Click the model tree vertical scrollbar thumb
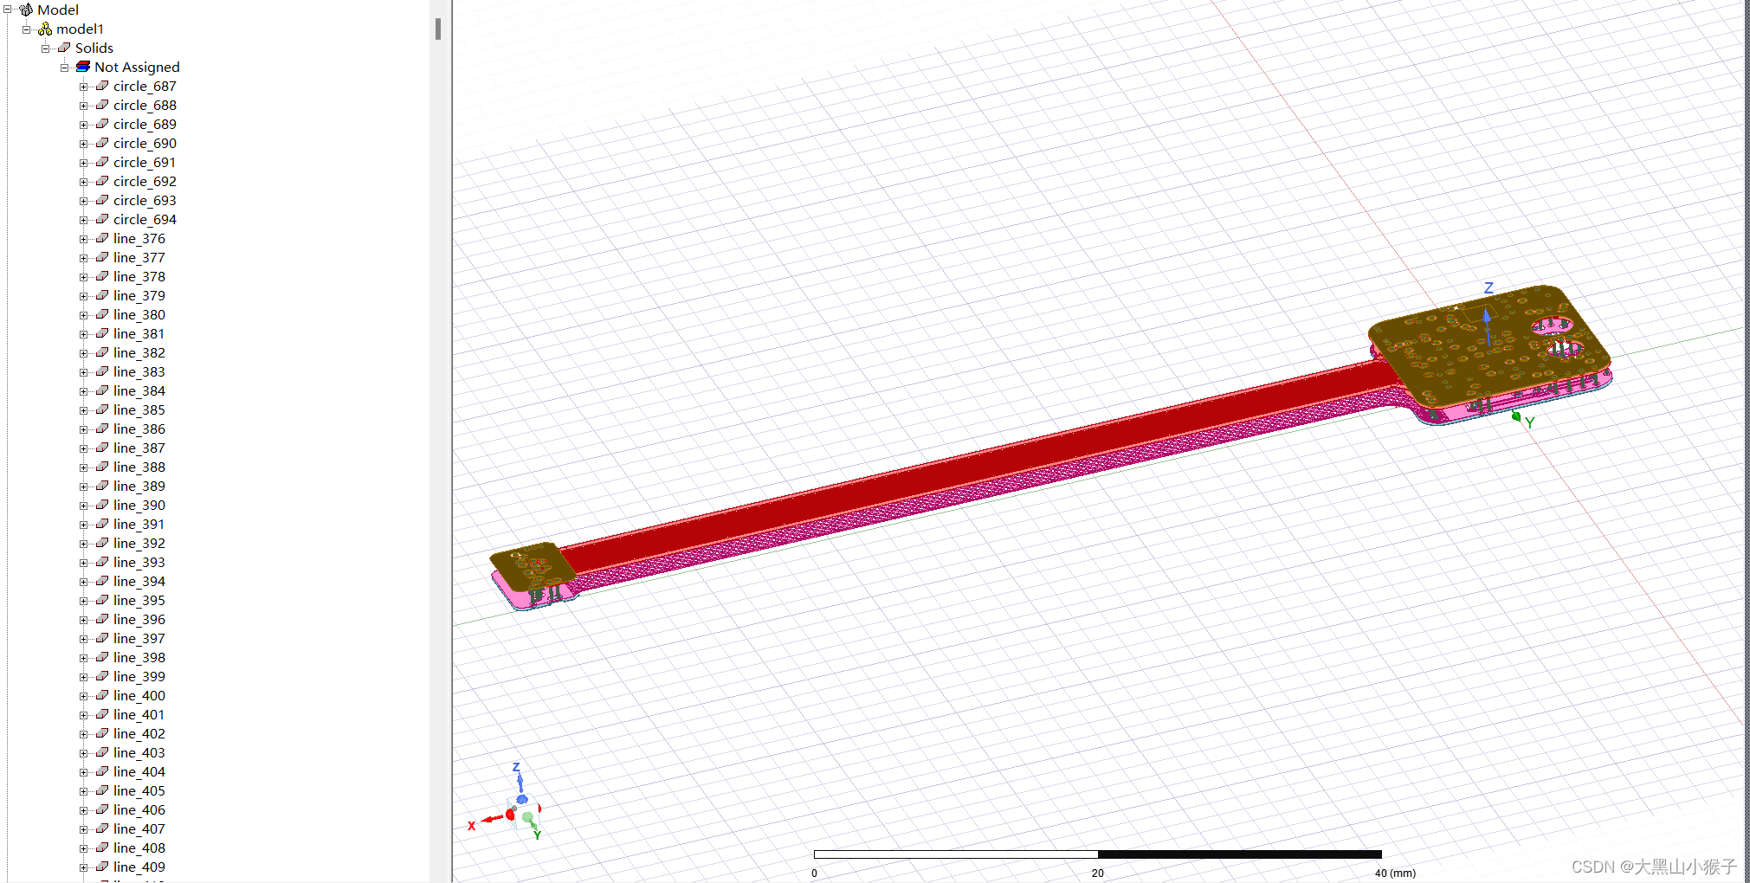This screenshot has height=883, width=1750. click(438, 29)
